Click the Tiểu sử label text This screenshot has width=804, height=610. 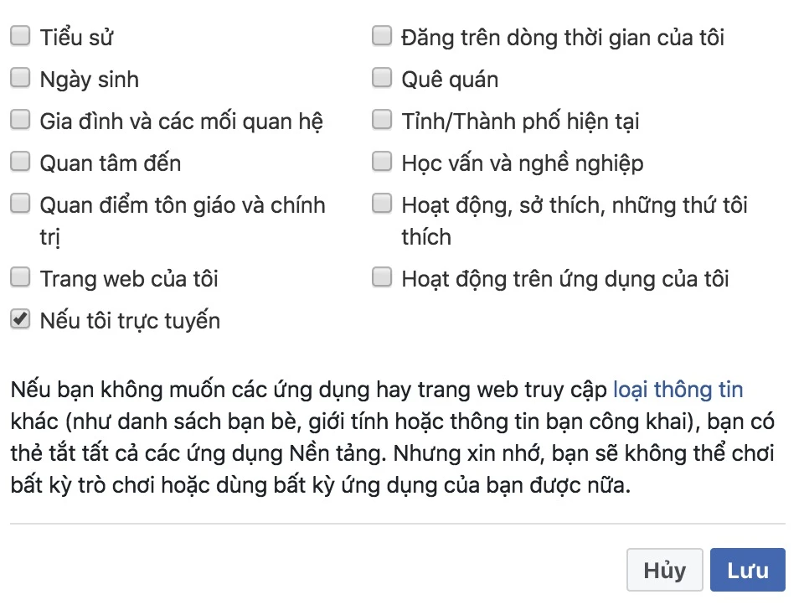point(76,38)
